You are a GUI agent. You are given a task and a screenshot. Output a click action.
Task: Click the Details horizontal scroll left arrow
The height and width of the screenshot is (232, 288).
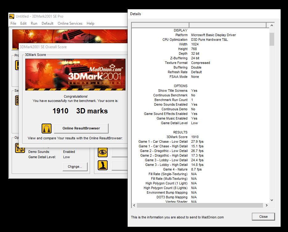click(134, 205)
